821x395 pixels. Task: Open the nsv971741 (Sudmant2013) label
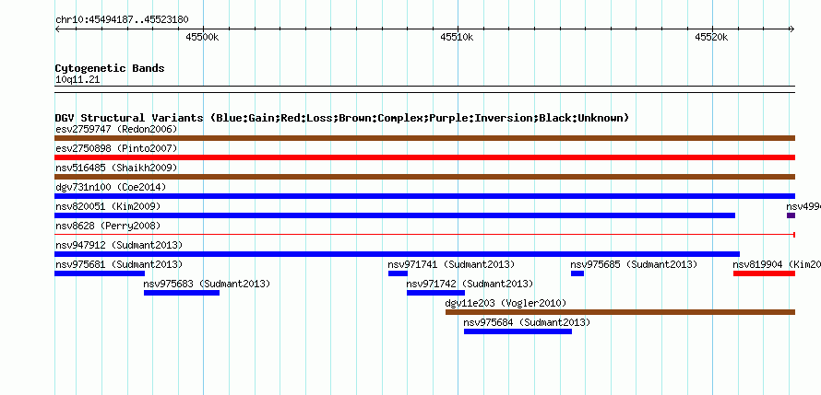click(x=451, y=264)
